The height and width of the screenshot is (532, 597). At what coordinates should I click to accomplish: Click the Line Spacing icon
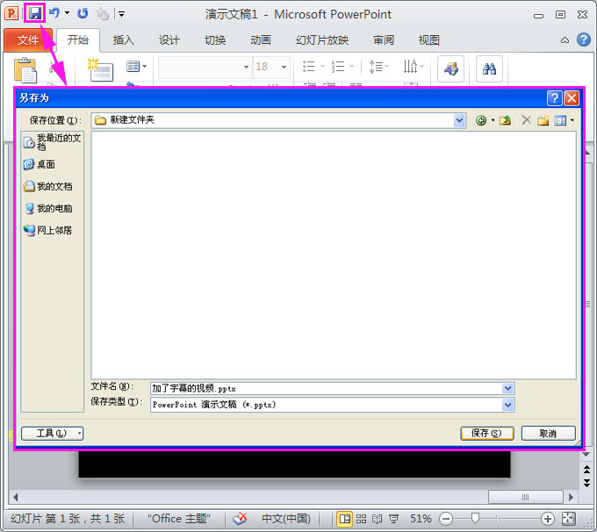pyautogui.click(x=377, y=67)
